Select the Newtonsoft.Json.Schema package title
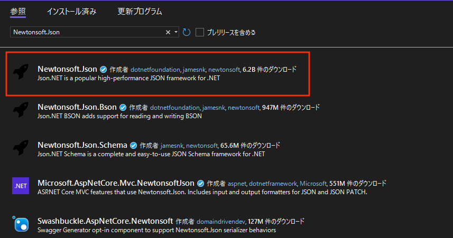 point(82,145)
